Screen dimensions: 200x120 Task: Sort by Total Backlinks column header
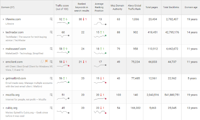171,7
